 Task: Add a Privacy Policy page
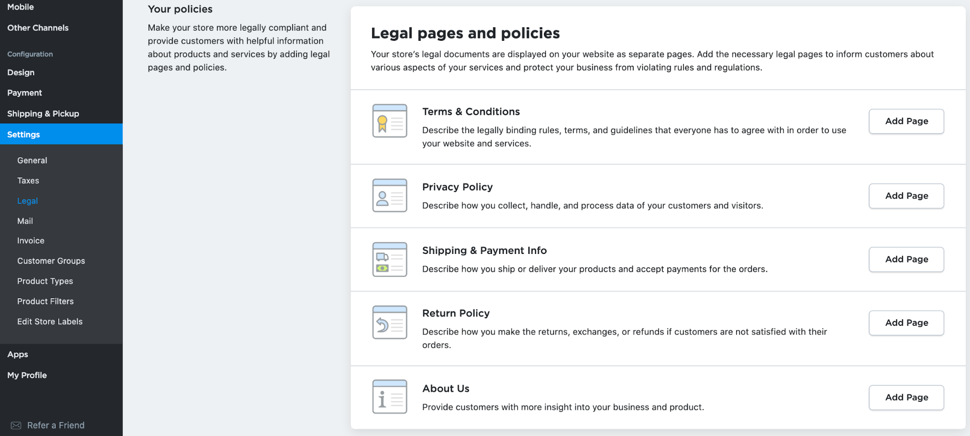pyautogui.click(x=906, y=196)
